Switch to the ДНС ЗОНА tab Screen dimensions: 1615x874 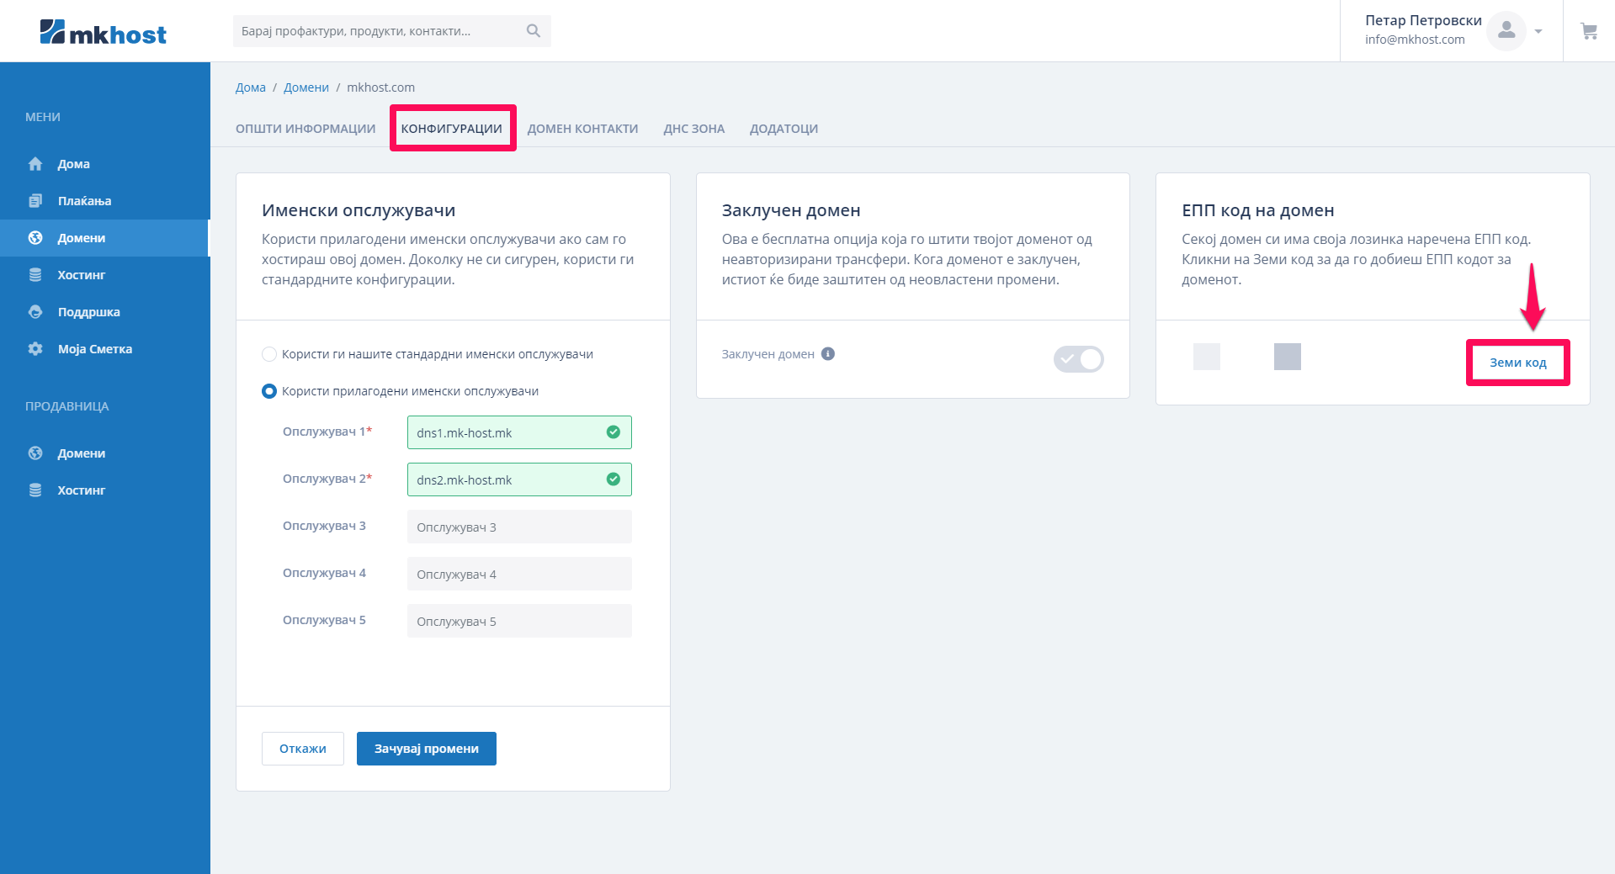point(694,129)
